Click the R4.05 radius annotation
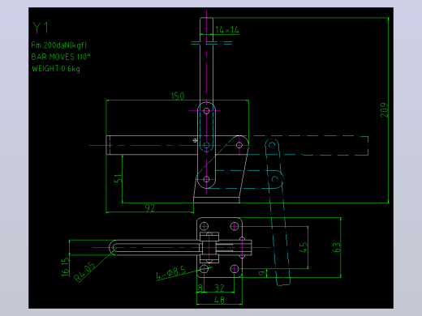Viewport: 422px width, 316px height. pos(84,272)
